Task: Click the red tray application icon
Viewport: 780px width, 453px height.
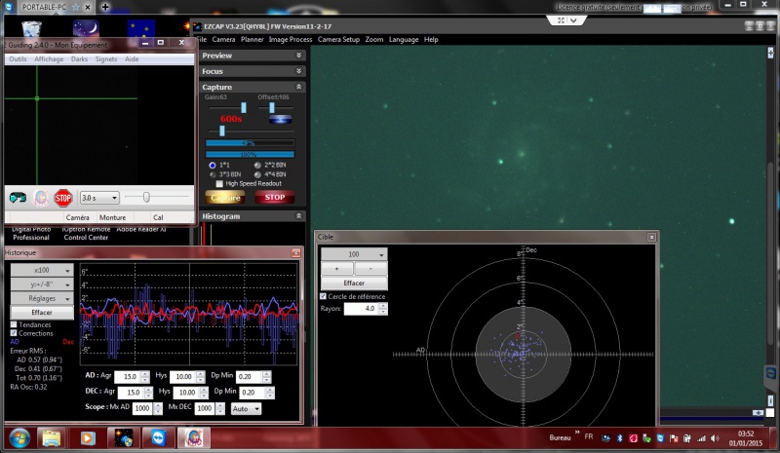Action: (x=633, y=438)
